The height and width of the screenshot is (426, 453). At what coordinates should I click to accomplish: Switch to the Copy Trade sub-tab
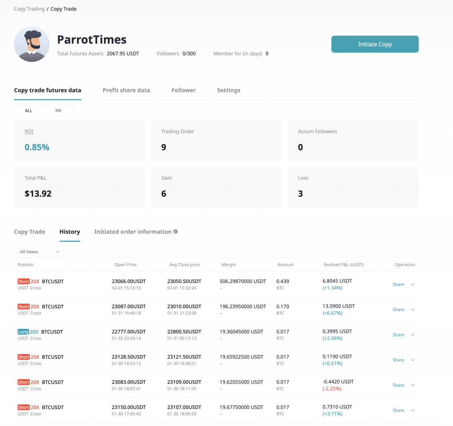click(x=30, y=232)
